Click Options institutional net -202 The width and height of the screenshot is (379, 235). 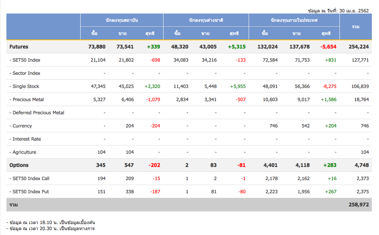[x=154, y=165]
